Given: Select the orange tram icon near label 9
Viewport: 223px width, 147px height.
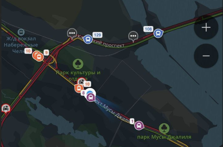Looking at the screenshot, I should click(39, 57).
